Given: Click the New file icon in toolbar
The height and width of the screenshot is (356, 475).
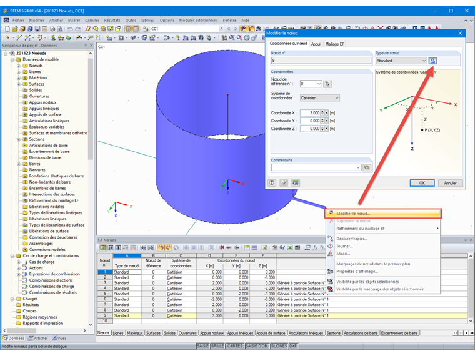Looking at the screenshot, I should [x=7, y=29].
